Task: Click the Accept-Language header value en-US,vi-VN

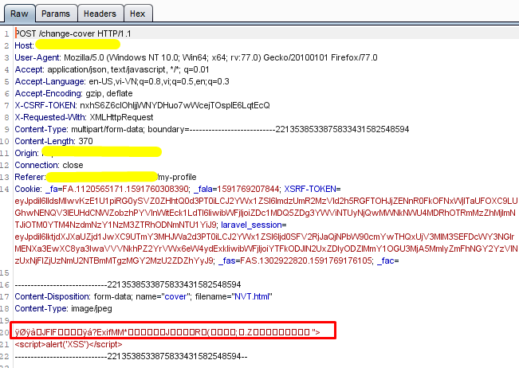Action: tap(159, 81)
